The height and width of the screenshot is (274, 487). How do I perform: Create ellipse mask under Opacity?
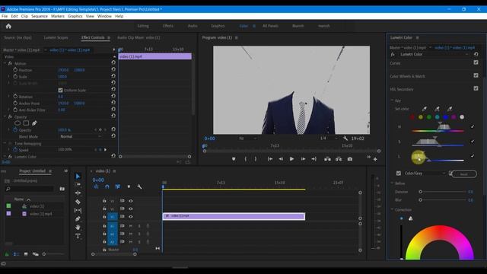[18, 123]
